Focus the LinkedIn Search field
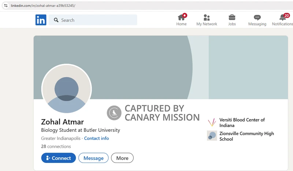Viewport: 293px width, 171px height. pyautogui.click(x=93, y=20)
